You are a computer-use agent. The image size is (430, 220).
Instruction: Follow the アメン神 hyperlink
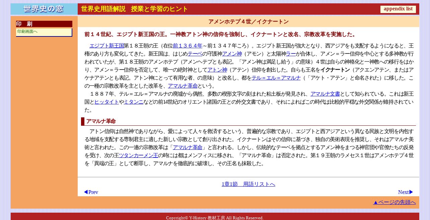tap(232, 54)
